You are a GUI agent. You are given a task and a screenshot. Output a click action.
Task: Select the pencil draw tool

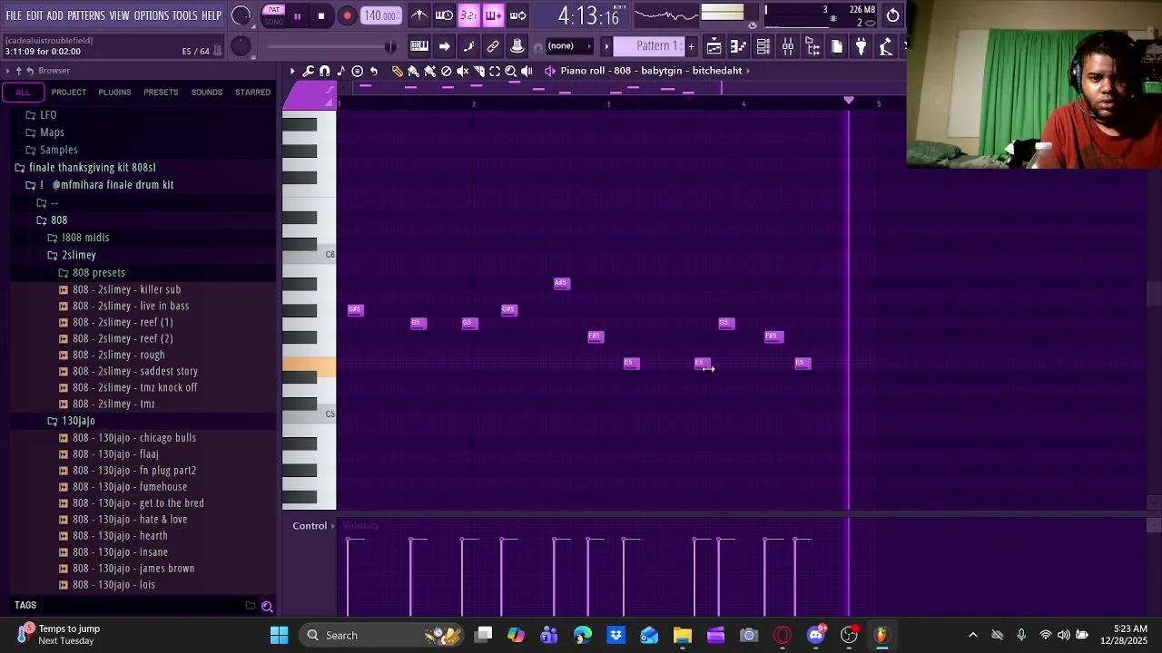[397, 71]
